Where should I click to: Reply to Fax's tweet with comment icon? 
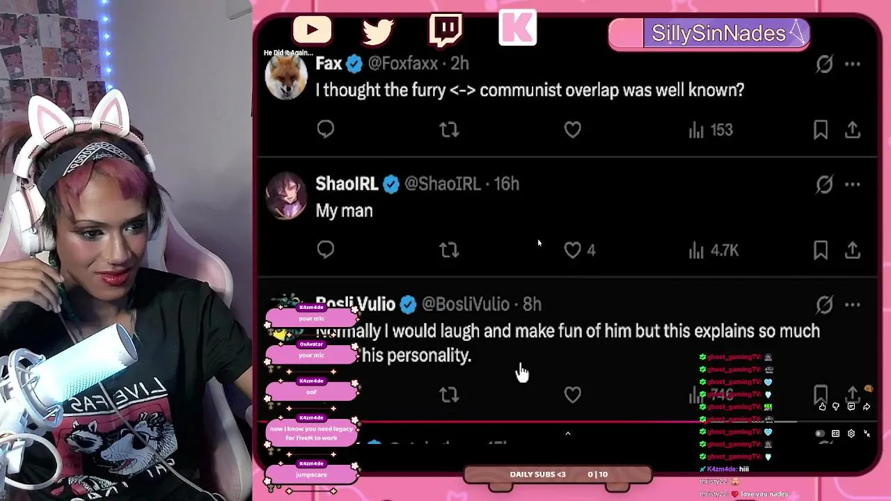pyautogui.click(x=326, y=129)
